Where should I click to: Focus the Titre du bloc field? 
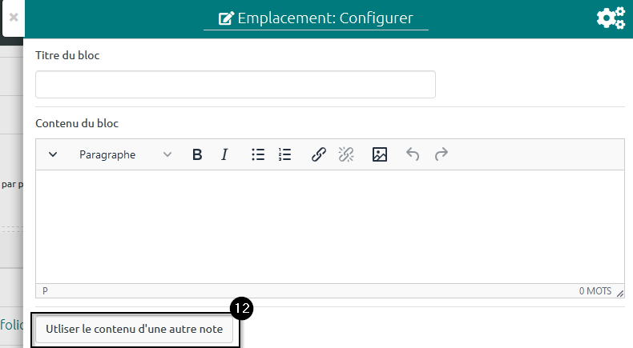tap(236, 85)
